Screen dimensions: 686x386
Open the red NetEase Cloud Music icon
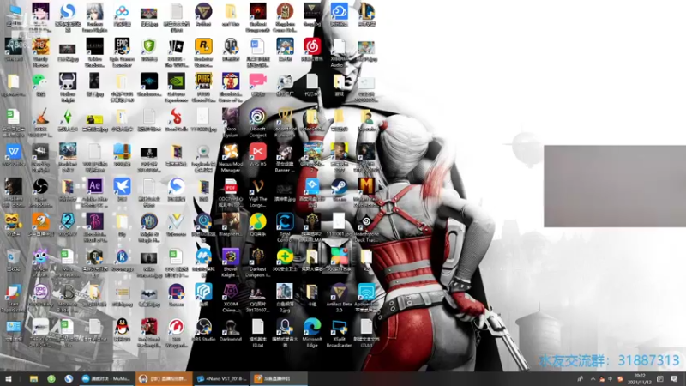click(x=312, y=46)
